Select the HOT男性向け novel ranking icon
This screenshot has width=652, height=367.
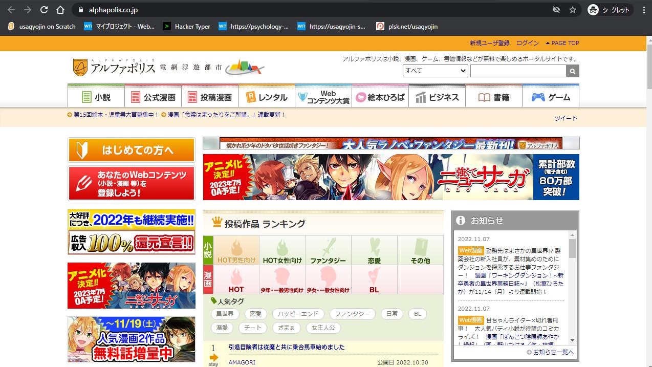click(236, 250)
